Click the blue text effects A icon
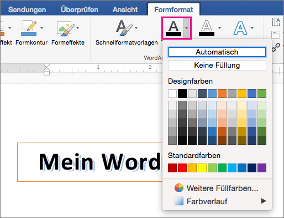The height and width of the screenshot is (218, 284). (240, 28)
